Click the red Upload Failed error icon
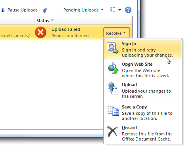 point(40,32)
